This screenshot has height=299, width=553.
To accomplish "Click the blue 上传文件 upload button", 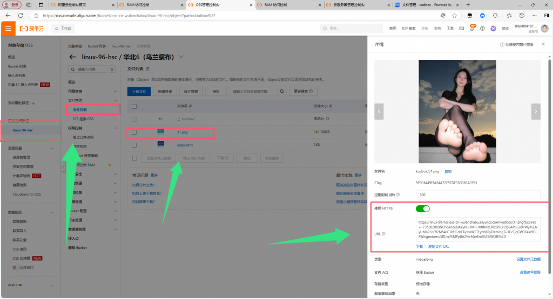I will [139, 92].
